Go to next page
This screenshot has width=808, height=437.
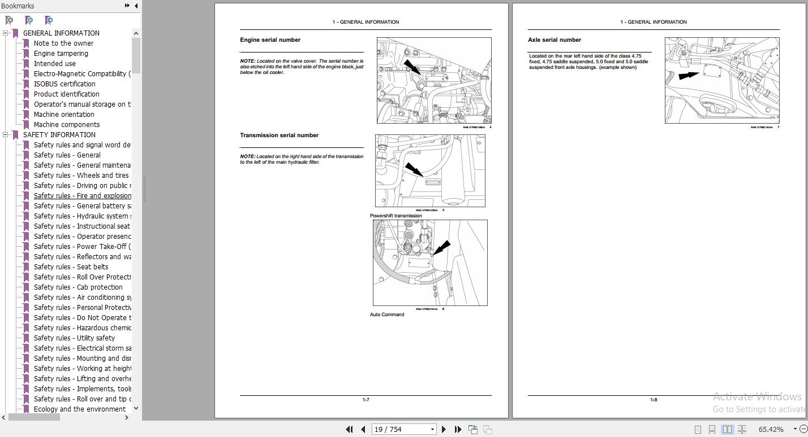[x=444, y=430]
